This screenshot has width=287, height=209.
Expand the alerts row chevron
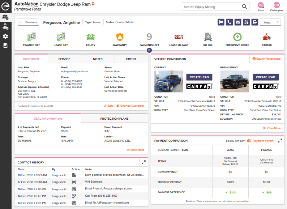point(149,50)
